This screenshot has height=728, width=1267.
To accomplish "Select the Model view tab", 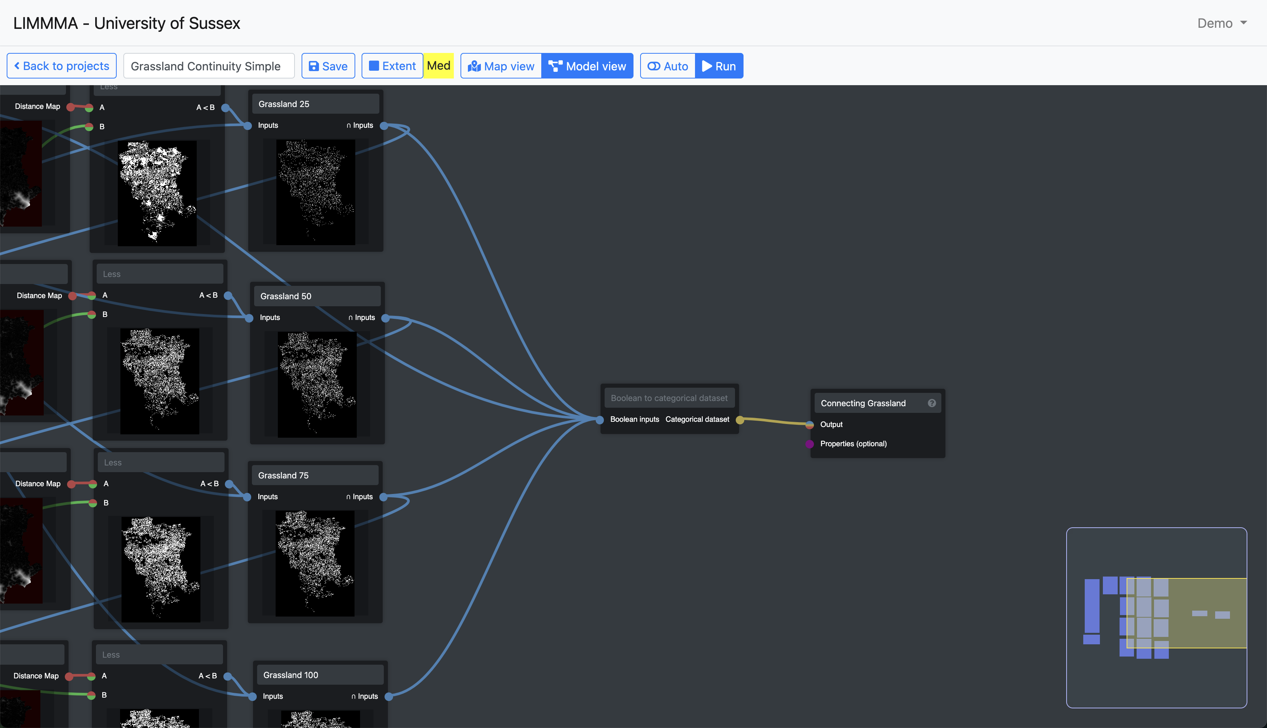I will [x=587, y=66].
